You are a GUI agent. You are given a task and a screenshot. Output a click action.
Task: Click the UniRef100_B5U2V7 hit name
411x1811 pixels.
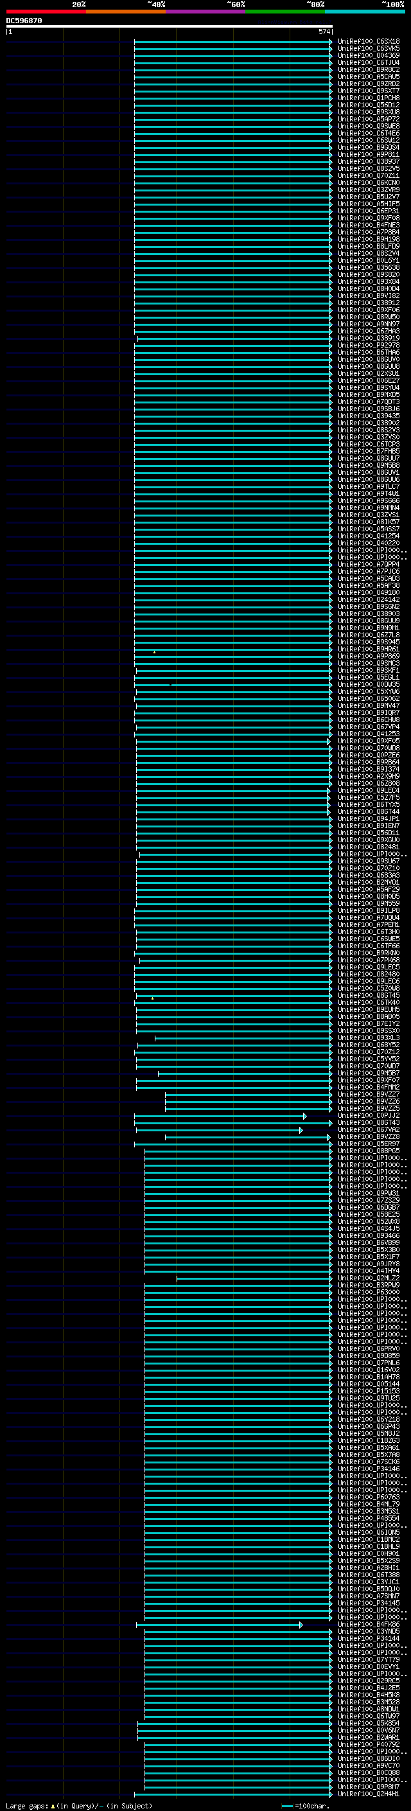(x=369, y=197)
